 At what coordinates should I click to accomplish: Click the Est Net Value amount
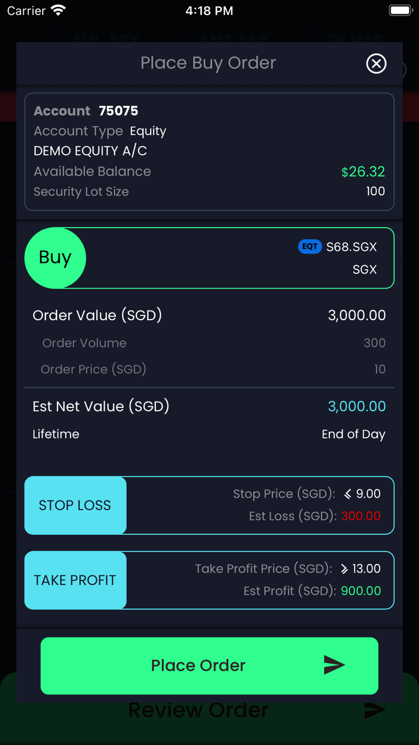point(357,406)
